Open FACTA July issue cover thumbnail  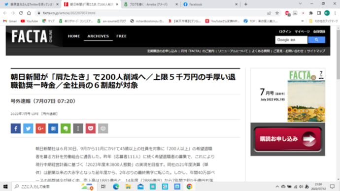[306, 96]
